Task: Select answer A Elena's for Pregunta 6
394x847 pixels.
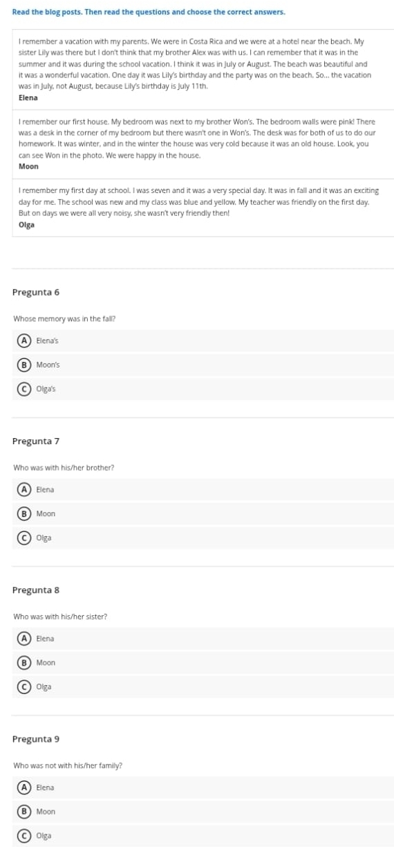Action: 203,340
